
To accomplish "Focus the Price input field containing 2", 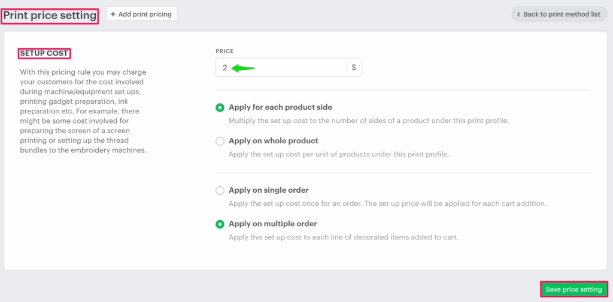I will coord(281,67).
